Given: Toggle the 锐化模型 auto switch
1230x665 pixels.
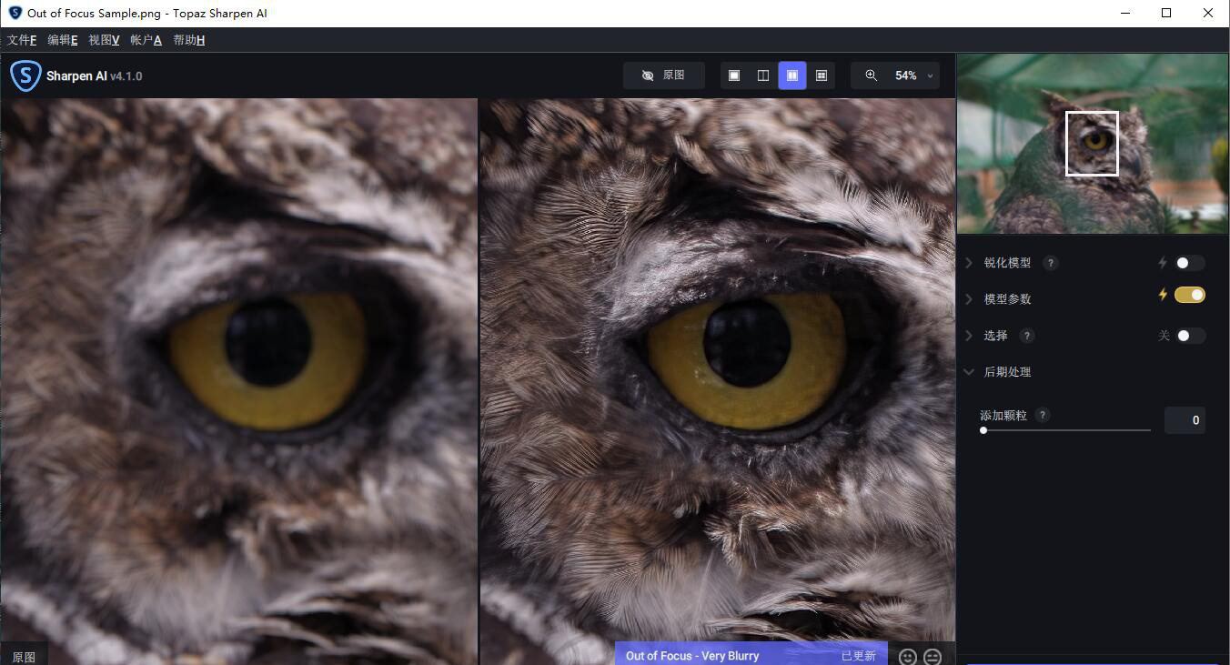Looking at the screenshot, I should (1190, 263).
